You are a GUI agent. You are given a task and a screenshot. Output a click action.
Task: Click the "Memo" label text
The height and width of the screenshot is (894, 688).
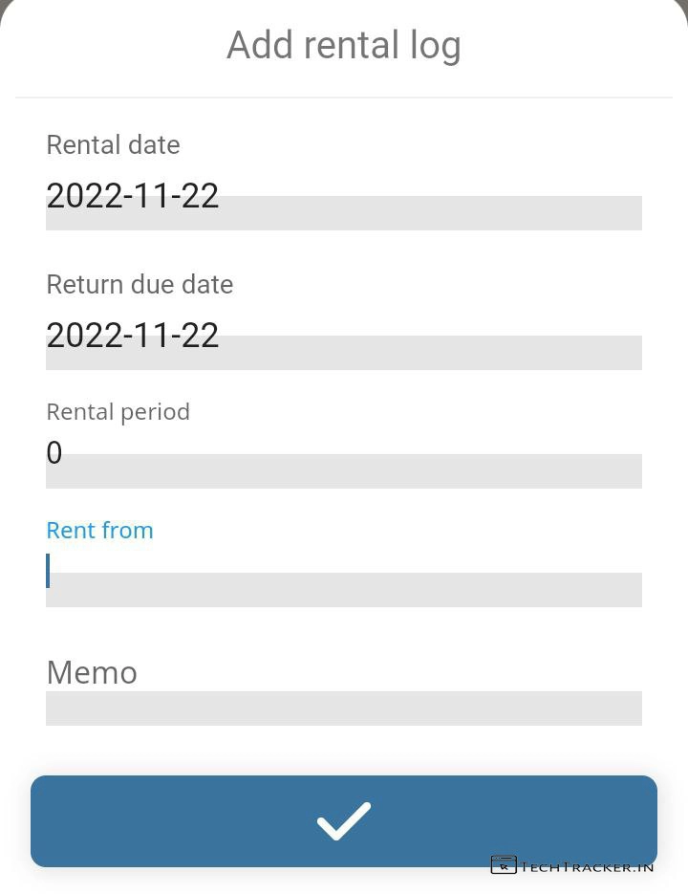click(x=92, y=673)
